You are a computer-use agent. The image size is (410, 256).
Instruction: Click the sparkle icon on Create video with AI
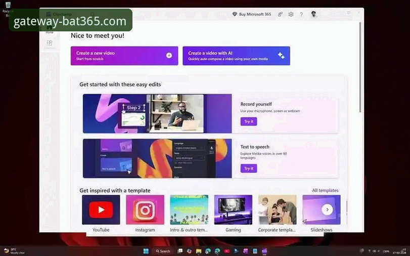click(281, 56)
